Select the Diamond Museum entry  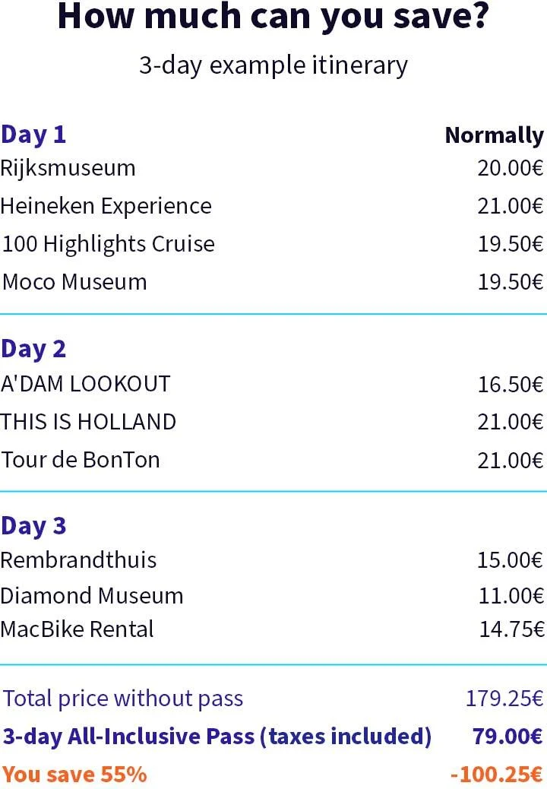91,595
